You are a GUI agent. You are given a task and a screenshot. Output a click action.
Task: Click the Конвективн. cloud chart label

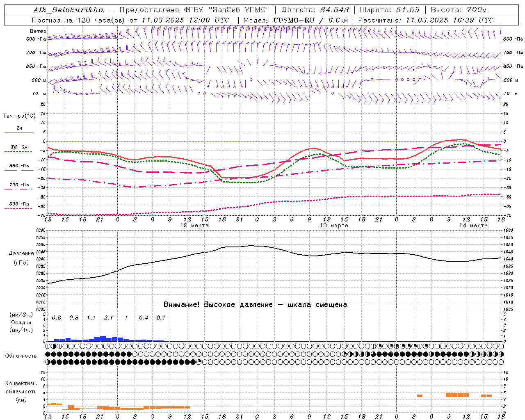(x=21, y=383)
